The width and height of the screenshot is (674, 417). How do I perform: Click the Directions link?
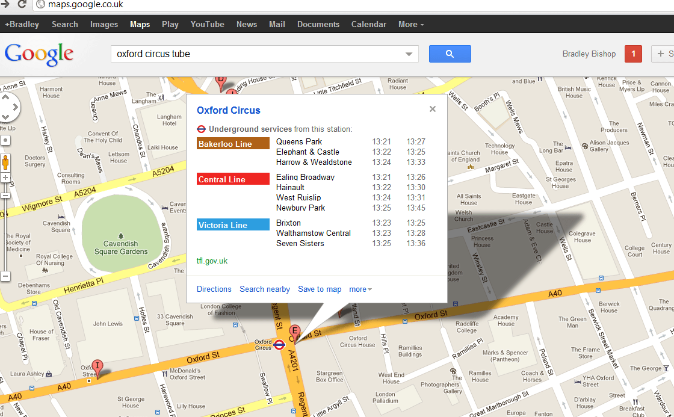pyautogui.click(x=214, y=289)
